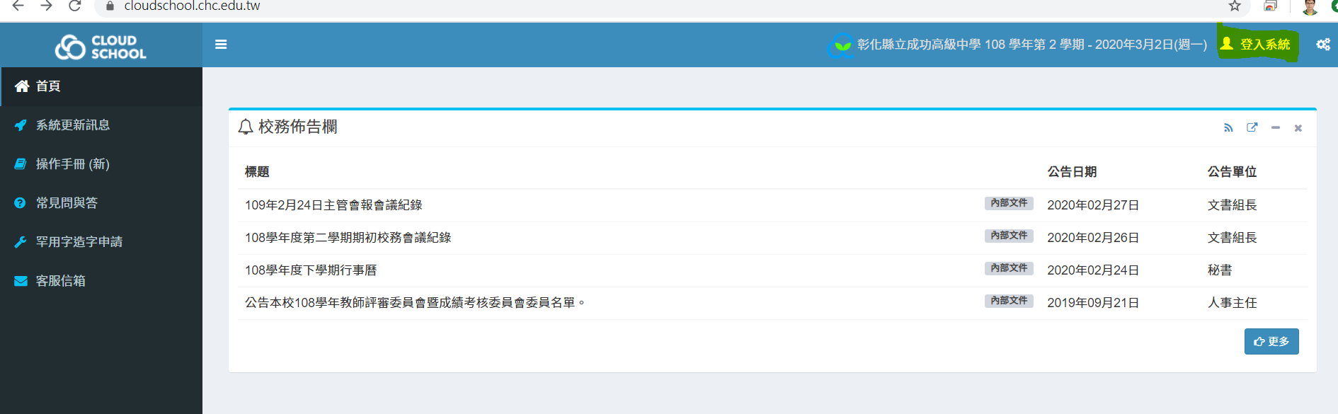Open 客服信箱 in sidebar
1338x414 pixels.
(x=101, y=281)
